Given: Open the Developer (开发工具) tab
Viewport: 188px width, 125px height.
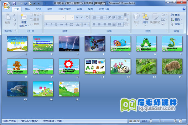Looking at the screenshot, I should coord(104,9).
